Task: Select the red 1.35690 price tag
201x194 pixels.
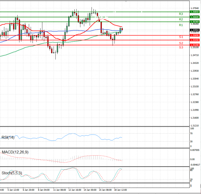Action: [195, 35]
